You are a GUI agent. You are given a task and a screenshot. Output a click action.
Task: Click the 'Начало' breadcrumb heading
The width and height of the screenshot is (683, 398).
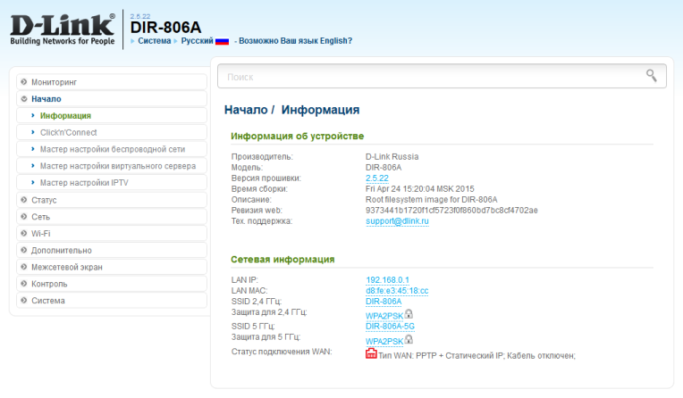246,110
